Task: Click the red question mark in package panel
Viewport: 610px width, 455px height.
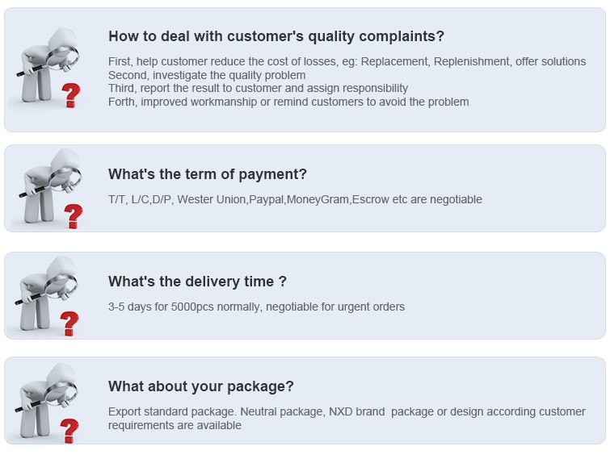Action: point(69,431)
